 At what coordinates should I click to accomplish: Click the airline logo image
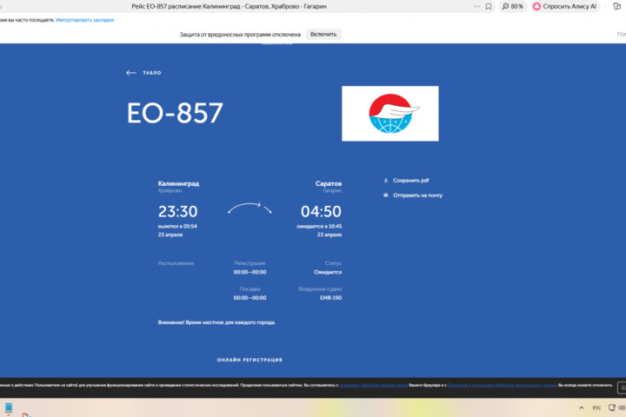390,114
